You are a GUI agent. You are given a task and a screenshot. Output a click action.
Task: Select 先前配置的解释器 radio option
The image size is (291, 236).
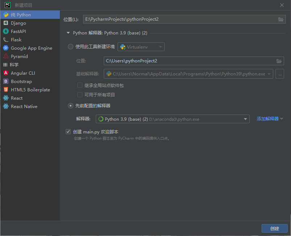[x=70, y=105]
